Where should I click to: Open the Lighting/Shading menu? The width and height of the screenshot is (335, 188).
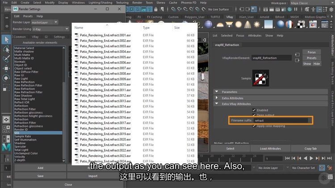point(100,3)
